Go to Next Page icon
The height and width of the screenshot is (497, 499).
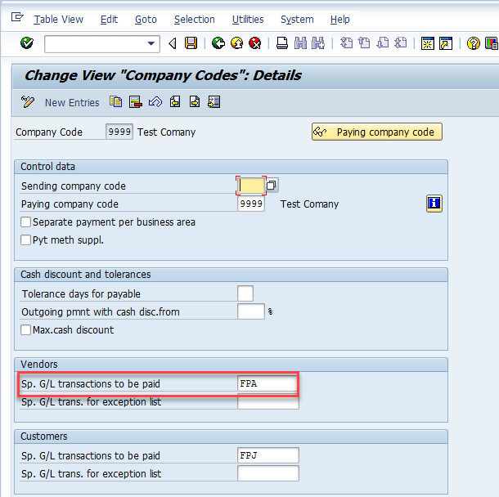coord(383,43)
